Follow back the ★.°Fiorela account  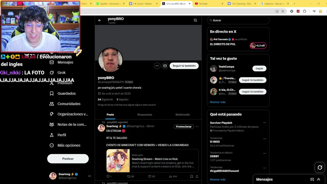pyautogui.click(x=252, y=80)
